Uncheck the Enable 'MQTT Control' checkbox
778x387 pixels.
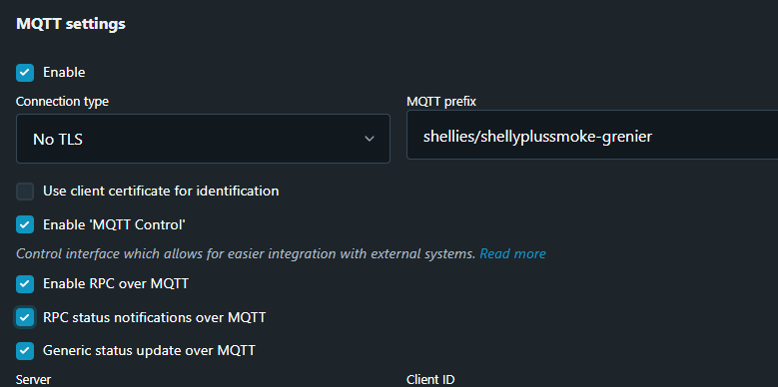tap(25, 224)
